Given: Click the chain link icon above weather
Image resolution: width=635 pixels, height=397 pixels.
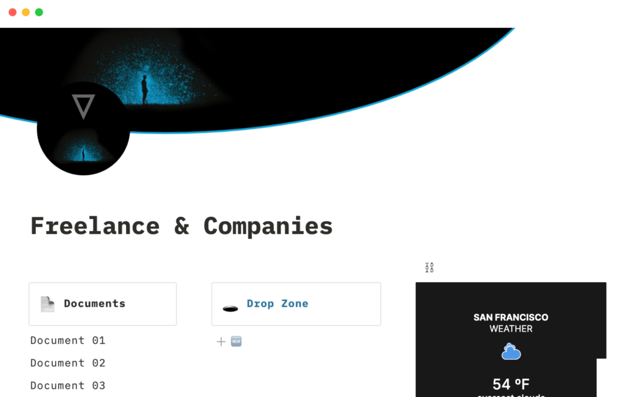Looking at the screenshot, I should [429, 267].
